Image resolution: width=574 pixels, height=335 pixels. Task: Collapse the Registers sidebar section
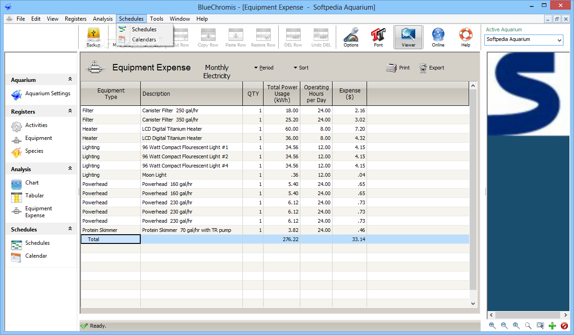pyautogui.click(x=70, y=111)
